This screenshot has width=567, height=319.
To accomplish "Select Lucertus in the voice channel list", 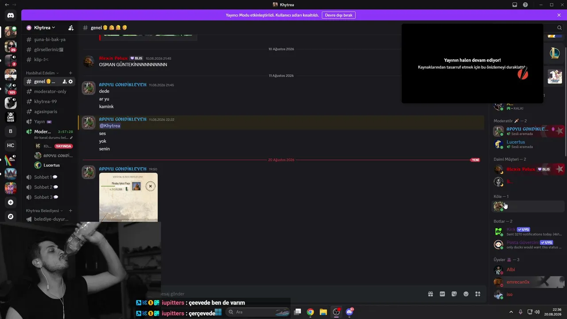I will pos(53,165).
